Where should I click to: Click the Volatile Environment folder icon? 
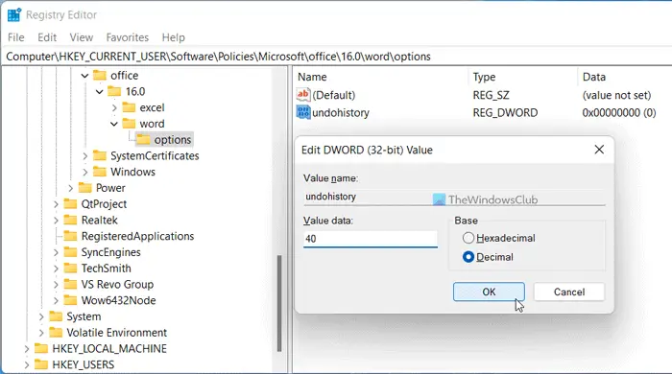point(56,333)
